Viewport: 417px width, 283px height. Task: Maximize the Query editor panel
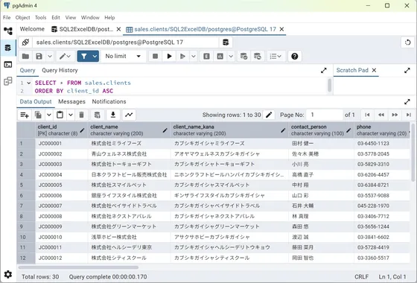point(324,71)
